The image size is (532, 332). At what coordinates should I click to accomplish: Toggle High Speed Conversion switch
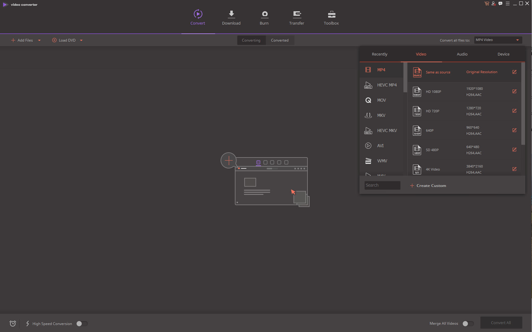(82, 324)
